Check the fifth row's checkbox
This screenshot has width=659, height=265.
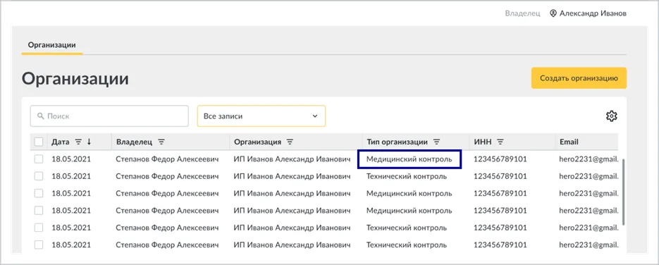[39, 228]
